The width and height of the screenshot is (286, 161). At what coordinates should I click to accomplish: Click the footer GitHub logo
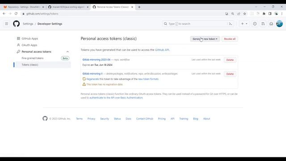pos(45,119)
